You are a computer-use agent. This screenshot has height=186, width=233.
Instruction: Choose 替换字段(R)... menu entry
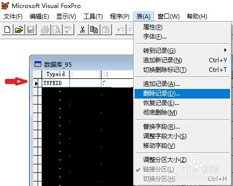[182, 127]
